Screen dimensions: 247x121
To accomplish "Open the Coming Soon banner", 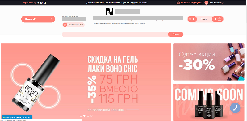I will (x=209, y=102).
